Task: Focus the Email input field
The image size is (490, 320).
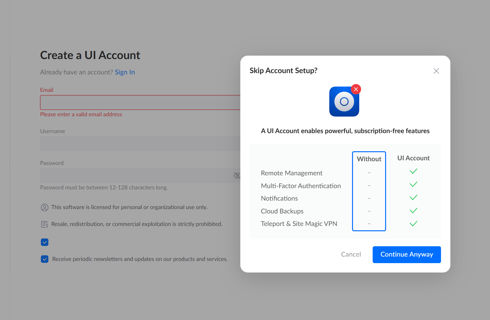Action: click(140, 102)
